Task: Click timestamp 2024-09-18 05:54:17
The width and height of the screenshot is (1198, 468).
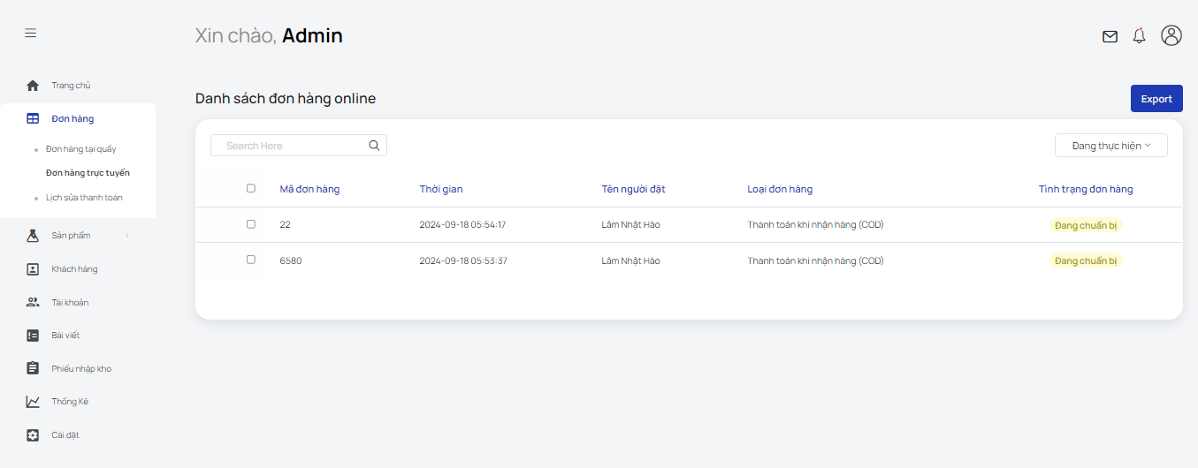Action: coord(462,225)
